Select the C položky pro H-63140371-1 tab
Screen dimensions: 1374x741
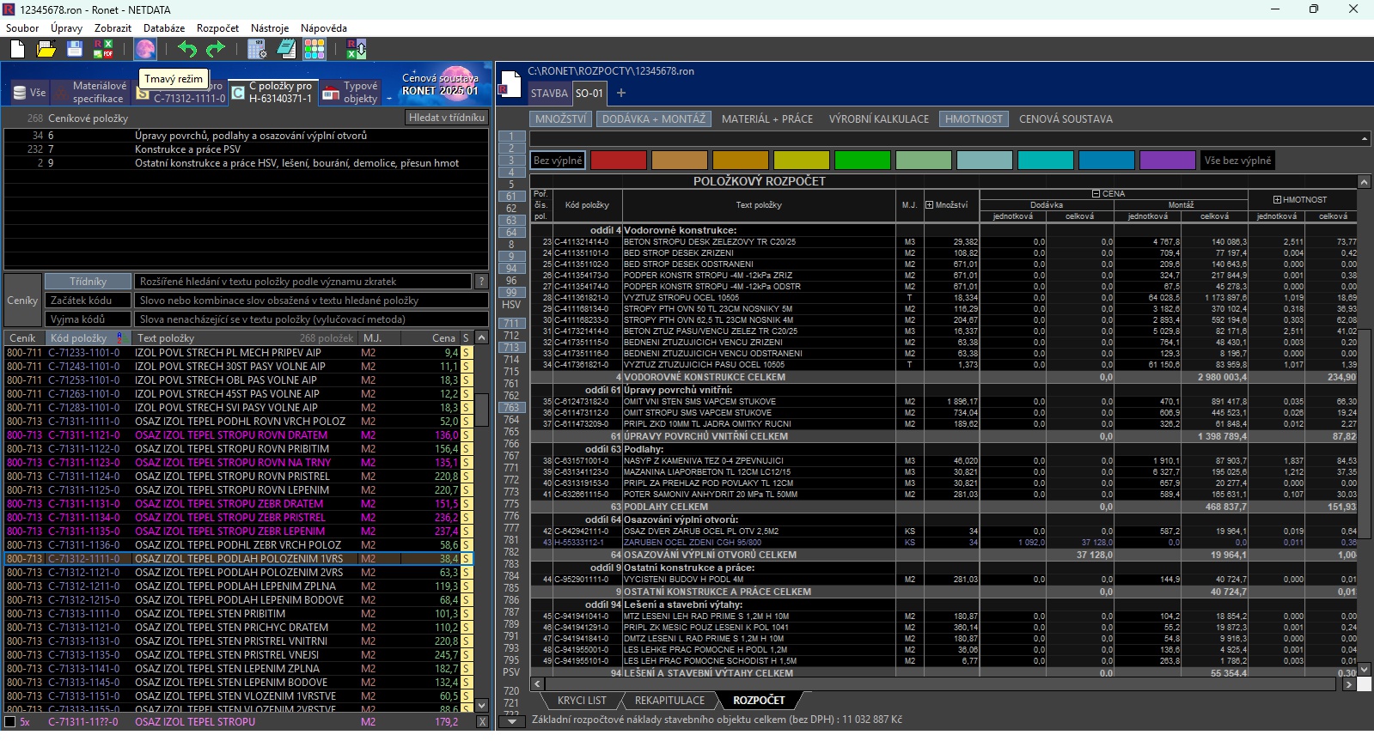[273, 92]
